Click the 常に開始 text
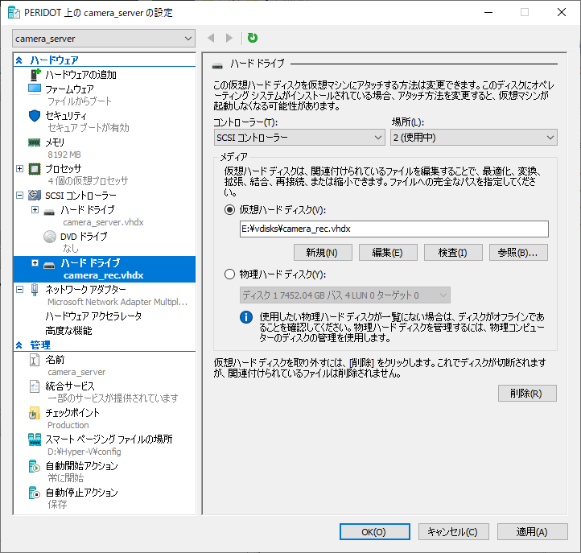This screenshot has width=581, height=553. point(66,478)
